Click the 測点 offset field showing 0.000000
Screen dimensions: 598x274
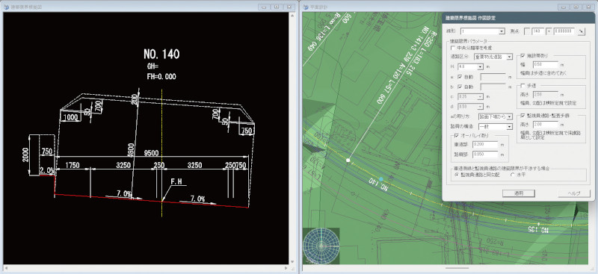564,31
